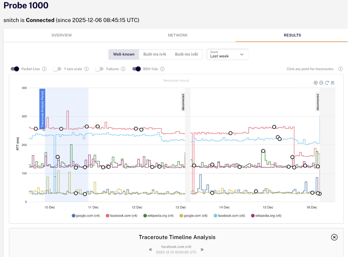This screenshot has width=348, height=257.
Task: Zoom in on the RTT chart
Action: click(x=316, y=83)
